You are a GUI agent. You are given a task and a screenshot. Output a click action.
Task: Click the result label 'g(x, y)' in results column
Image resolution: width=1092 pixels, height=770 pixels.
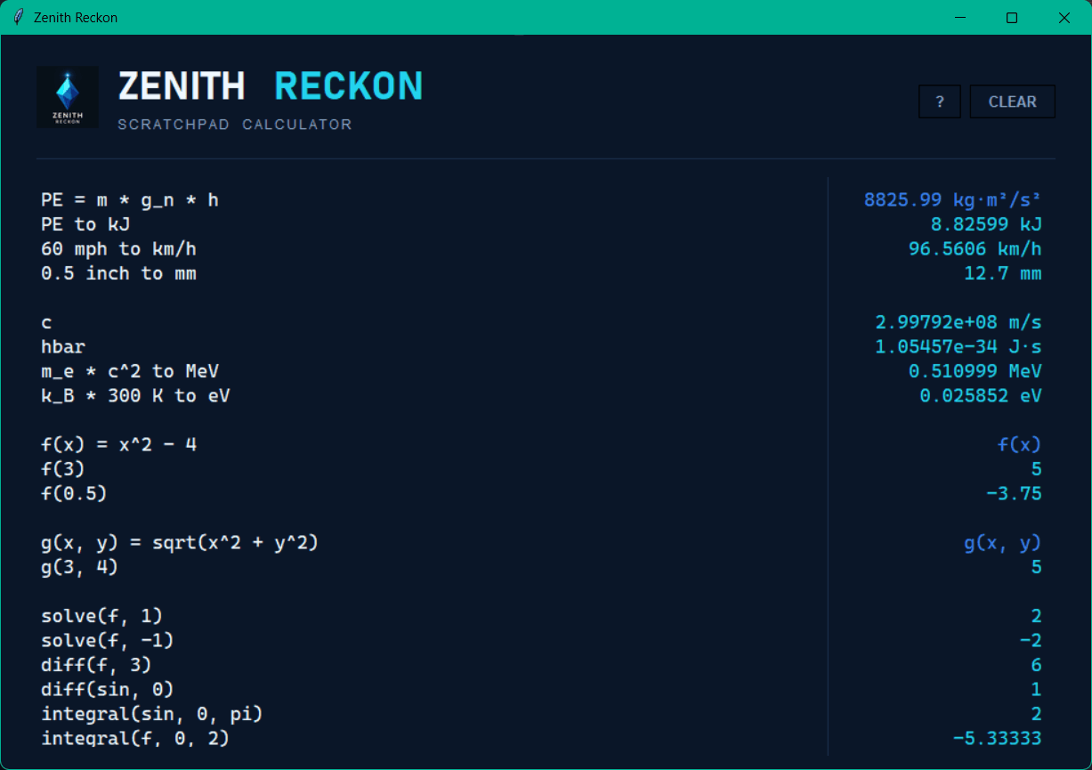point(1003,542)
